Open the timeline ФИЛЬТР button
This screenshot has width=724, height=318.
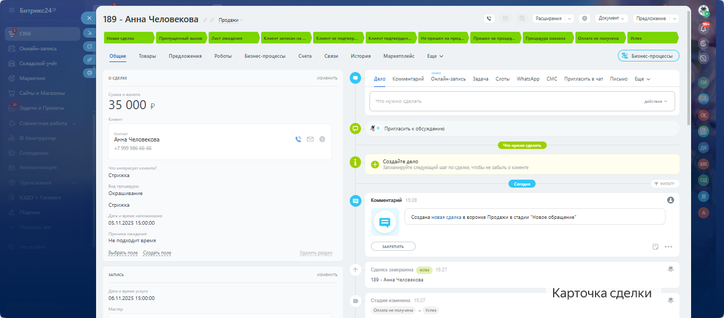pos(665,184)
